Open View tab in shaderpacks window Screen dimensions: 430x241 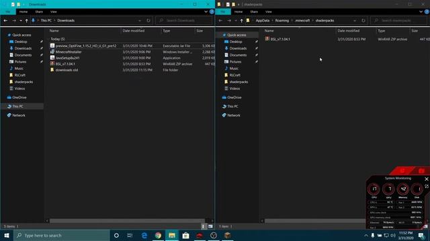coord(269,12)
